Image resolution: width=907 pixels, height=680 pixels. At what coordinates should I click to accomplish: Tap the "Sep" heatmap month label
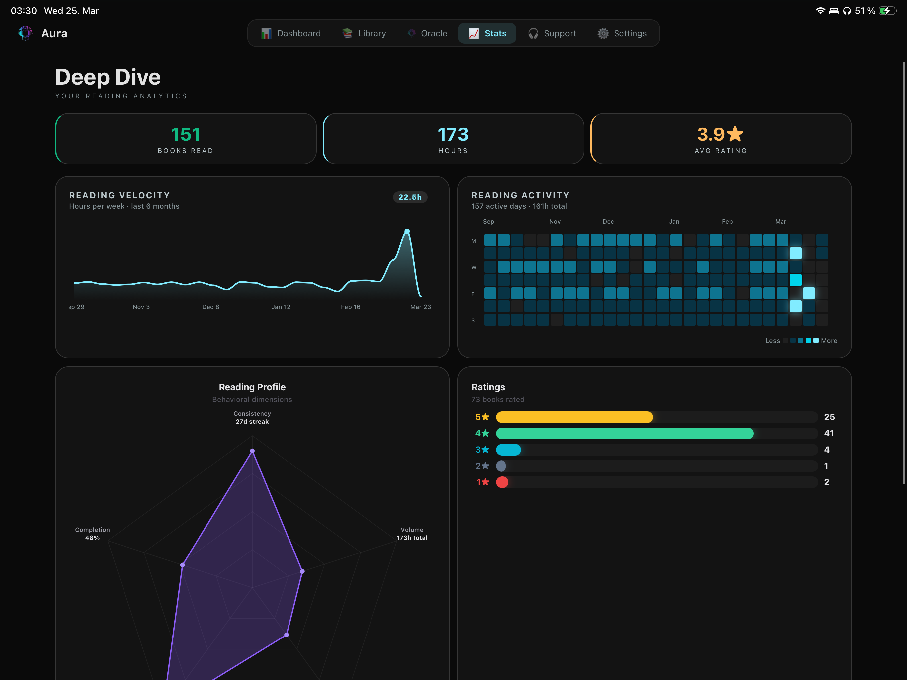pos(488,221)
